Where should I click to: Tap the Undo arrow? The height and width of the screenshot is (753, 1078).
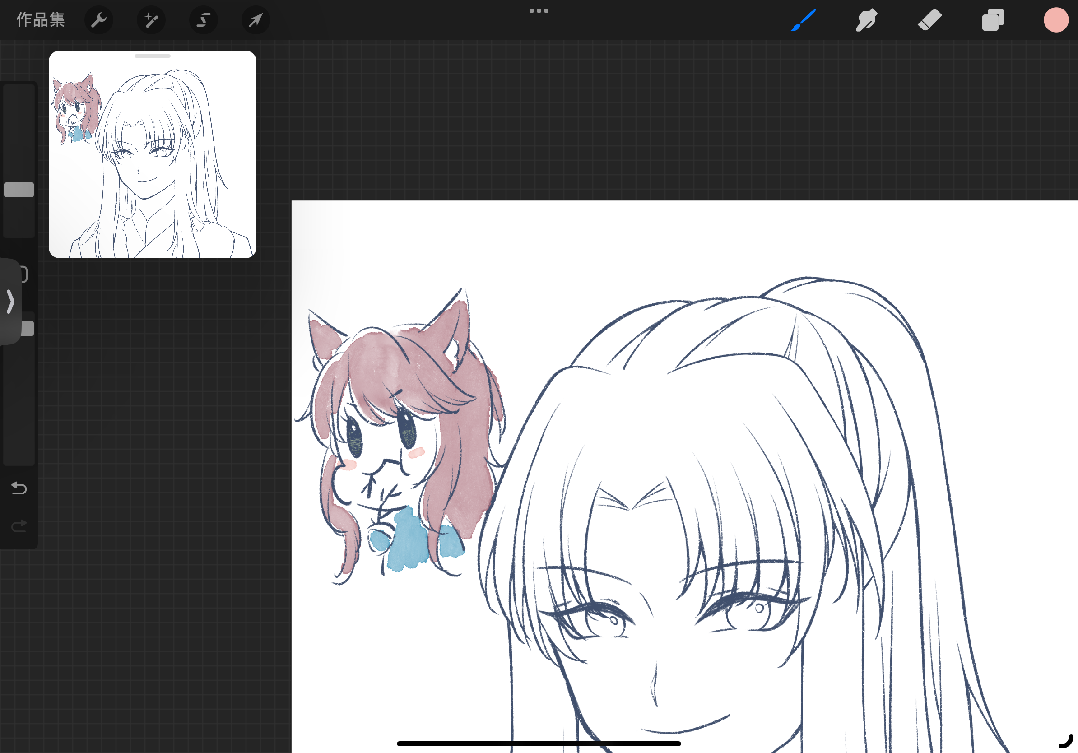pyautogui.click(x=19, y=488)
